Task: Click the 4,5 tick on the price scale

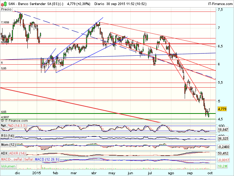Action: (220, 119)
